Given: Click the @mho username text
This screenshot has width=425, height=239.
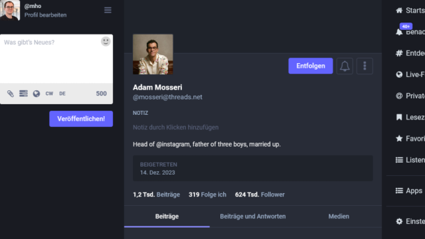Looking at the screenshot, I should tap(33, 6).
